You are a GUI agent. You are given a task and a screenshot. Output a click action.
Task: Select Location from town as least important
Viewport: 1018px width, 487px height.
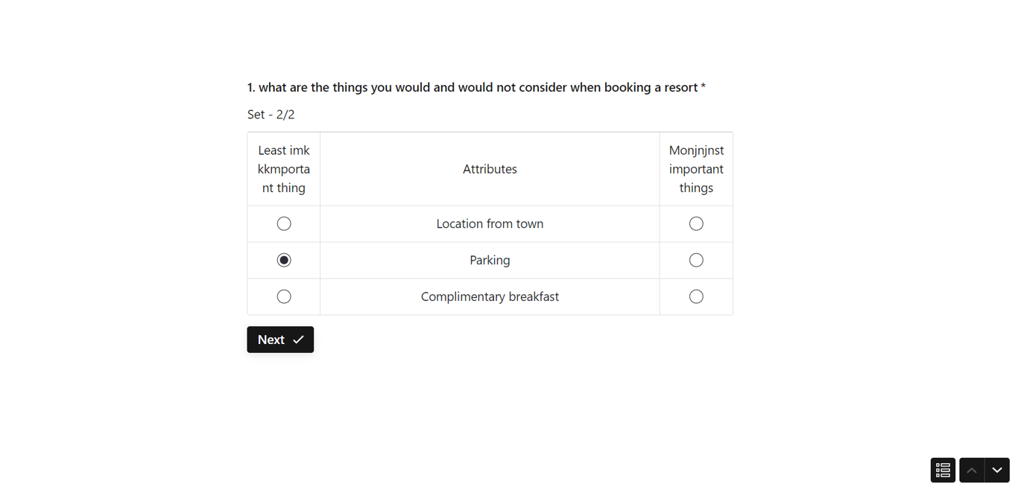(x=284, y=223)
